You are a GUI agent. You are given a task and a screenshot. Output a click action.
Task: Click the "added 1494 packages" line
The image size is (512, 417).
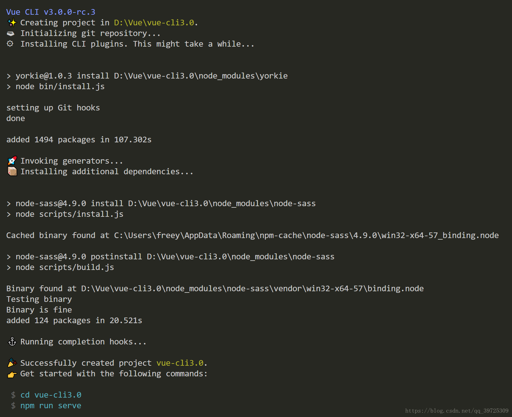(79, 140)
